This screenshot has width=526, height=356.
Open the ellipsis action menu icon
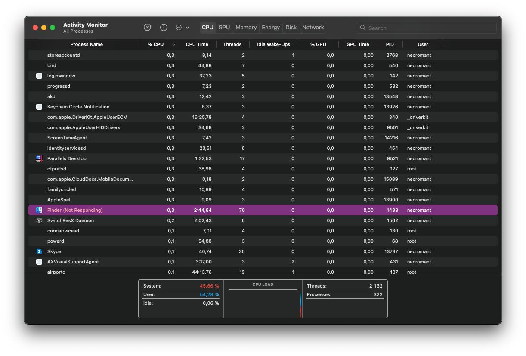(179, 27)
